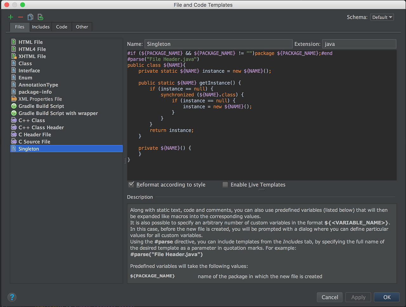Click the red minus Remove Template icon
The width and height of the screenshot is (406, 307).
21,17
